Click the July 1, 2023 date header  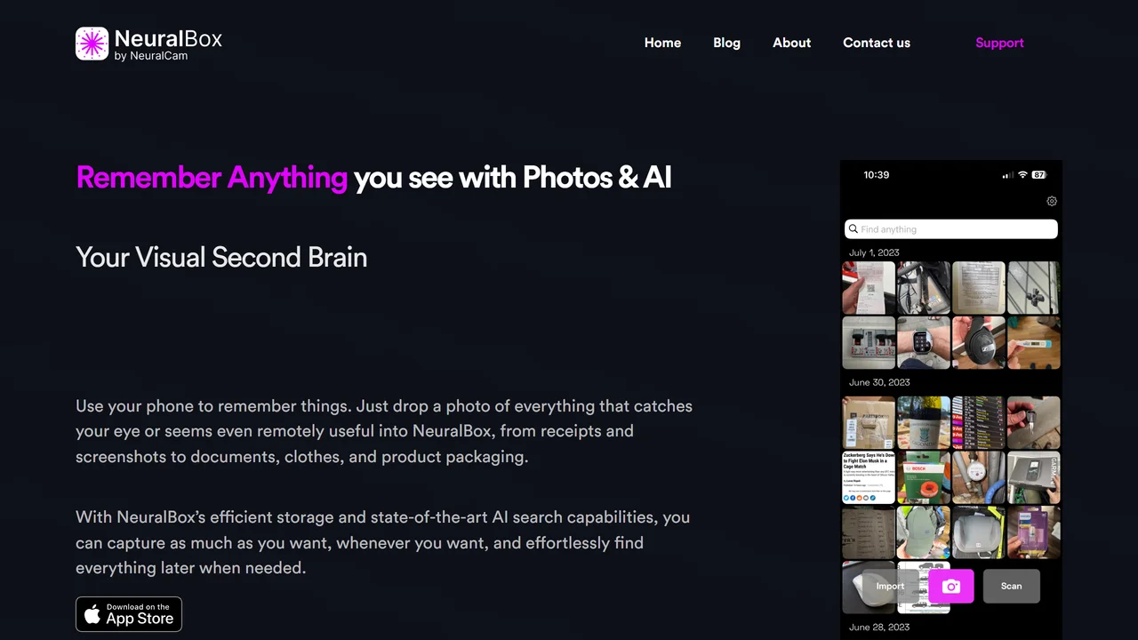[x=874, y=252]
